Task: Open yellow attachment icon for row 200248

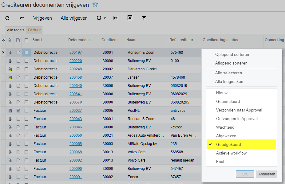Action: click(10, 69)
